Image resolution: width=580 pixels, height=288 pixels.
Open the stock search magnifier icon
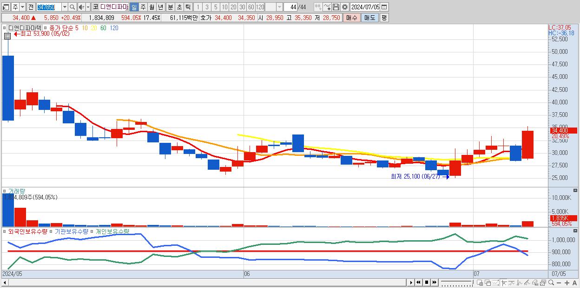pyautogui.click(x=72, y=7)
